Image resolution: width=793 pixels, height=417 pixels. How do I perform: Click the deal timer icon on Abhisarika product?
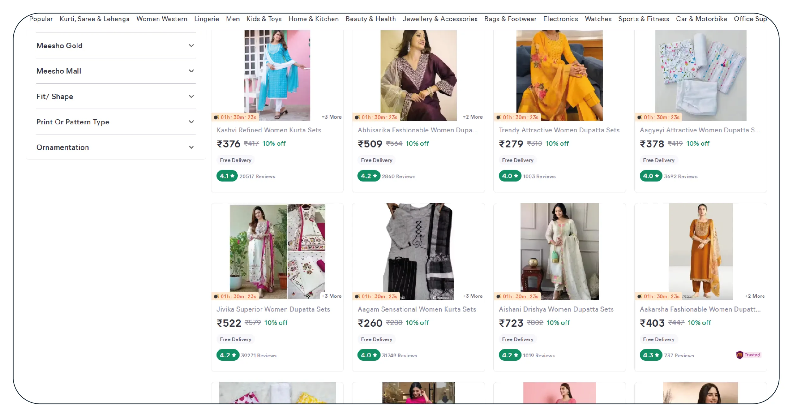(x=357, y=117)
